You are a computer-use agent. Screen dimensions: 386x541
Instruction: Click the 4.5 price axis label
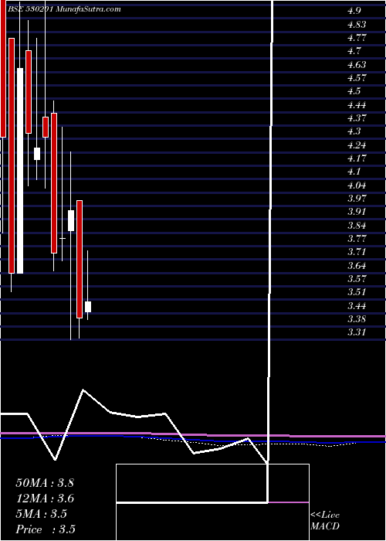coord(354,91)
